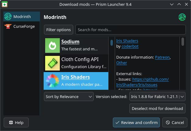Image resolution: width=191 pixels, height=131 pixels.
Task: Follow the Patreon donation link
Action: (162, 57)
